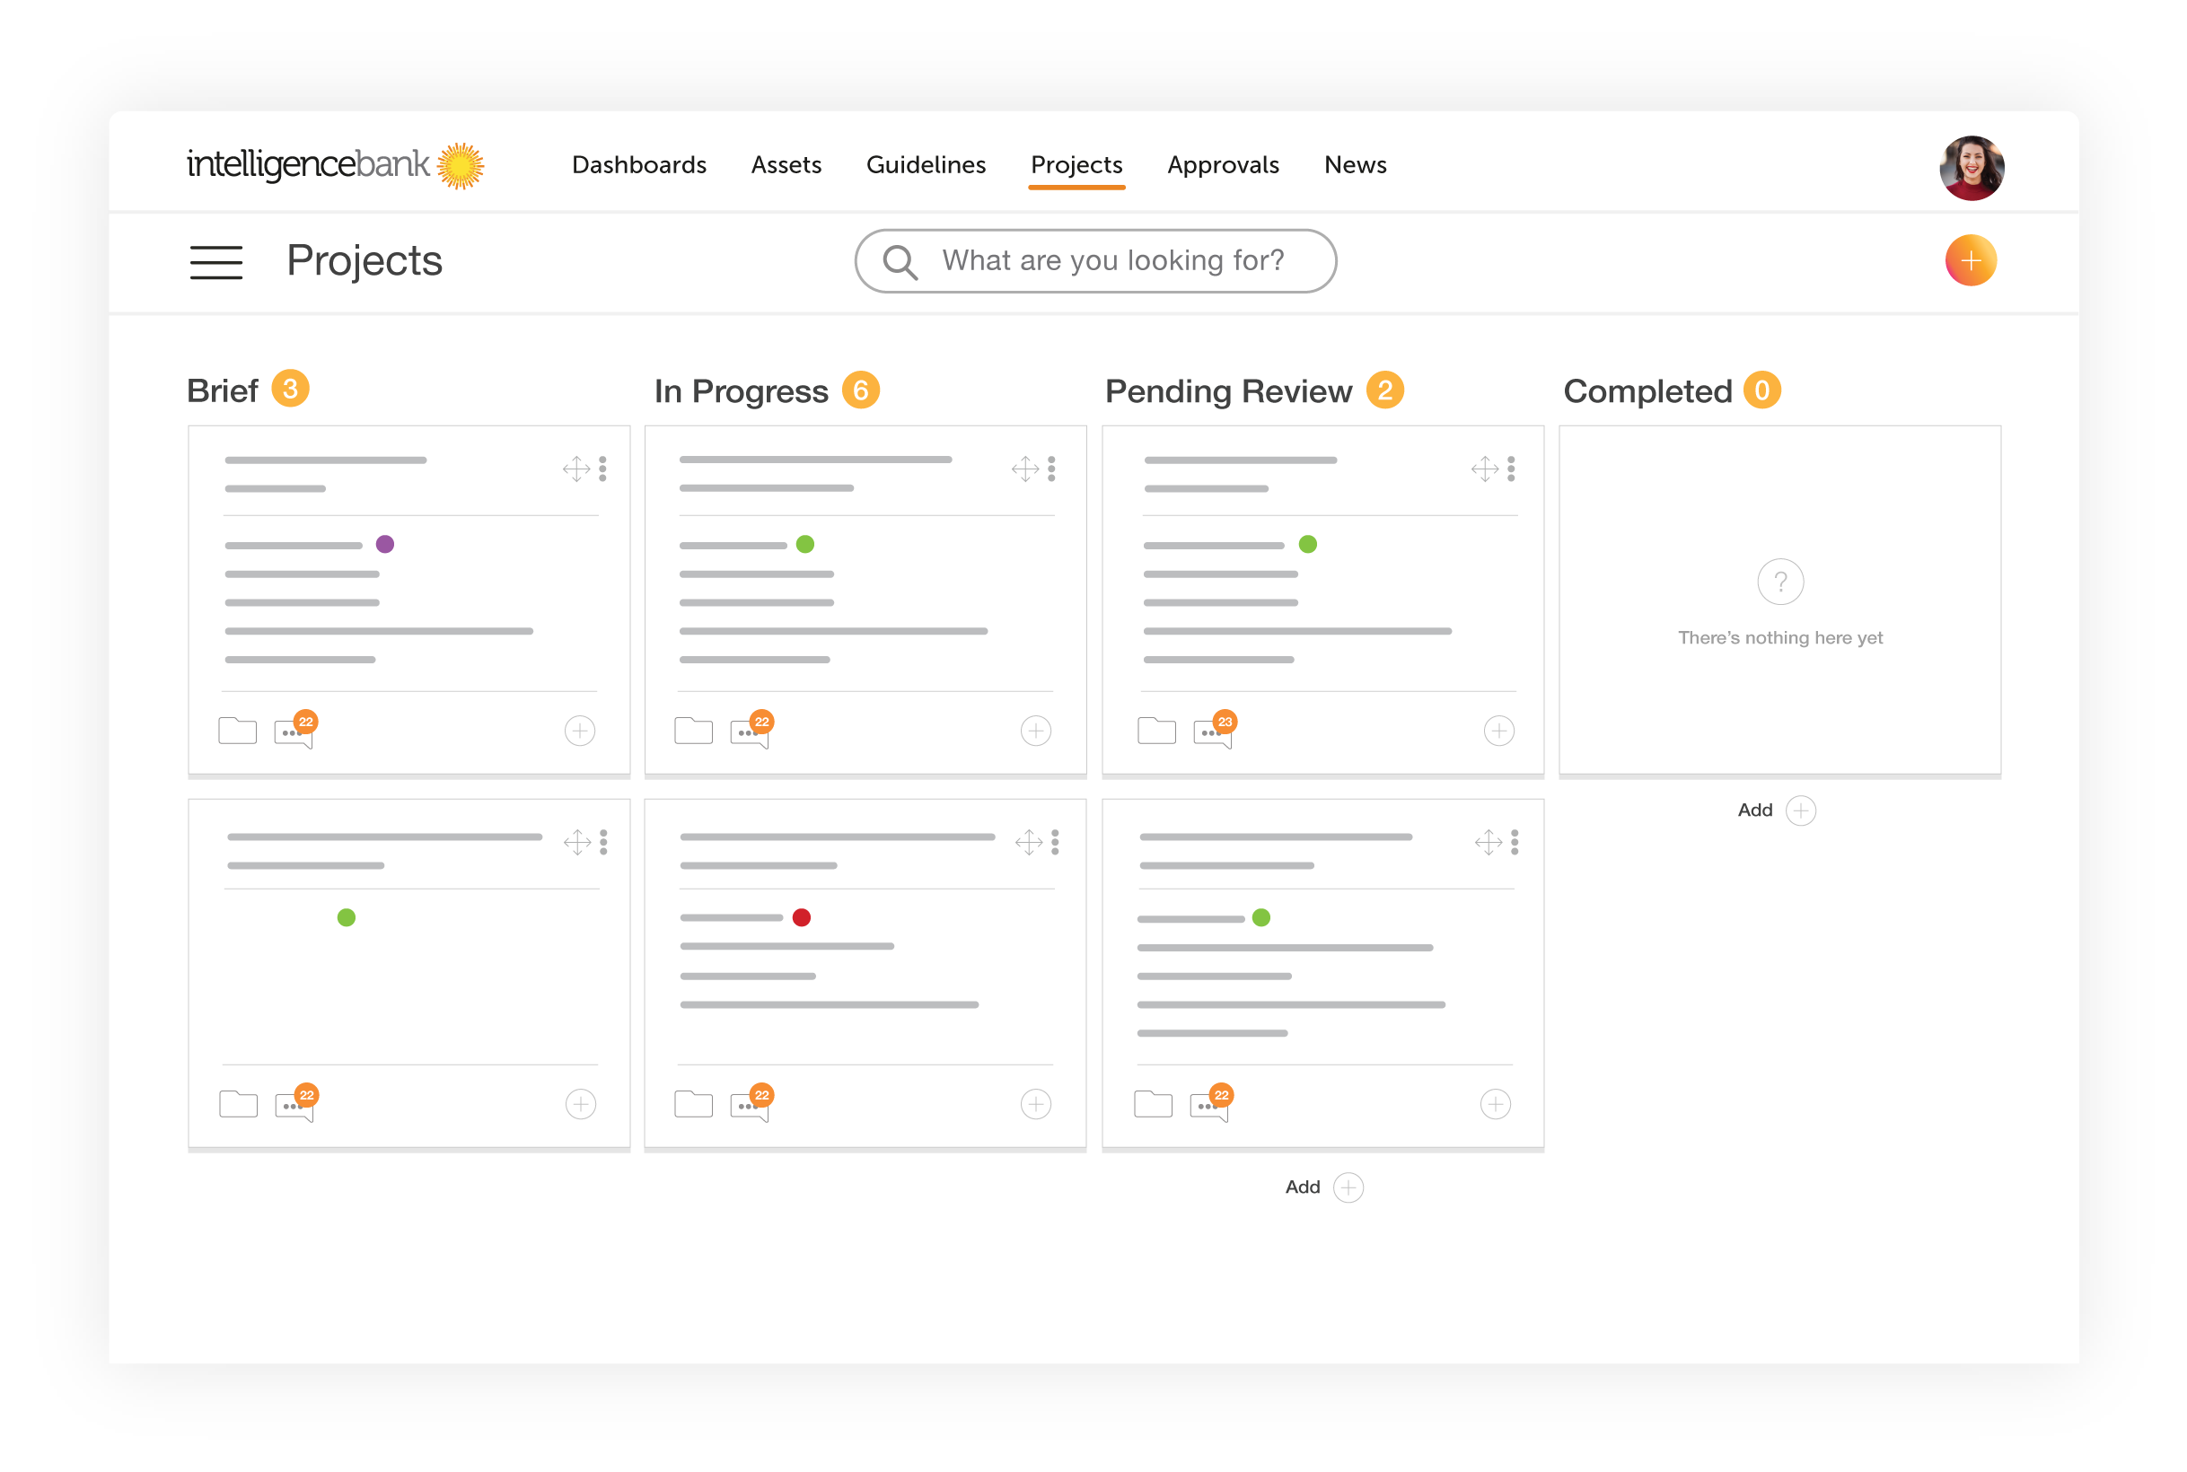
Task: Click the orange plus create button
Action: coord(1970,260)
